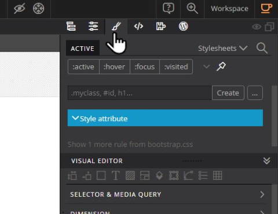Select the diamond-shaped icon in Visual Editor
Screen dimensions: 278x214
tap(159, 176)
